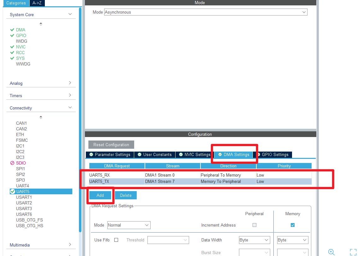
Task: Switch to the Categories tab
Action: pos(16,3)
